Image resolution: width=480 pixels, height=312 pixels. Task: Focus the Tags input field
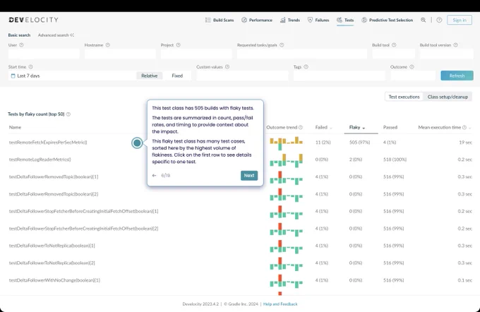[340, 76]
